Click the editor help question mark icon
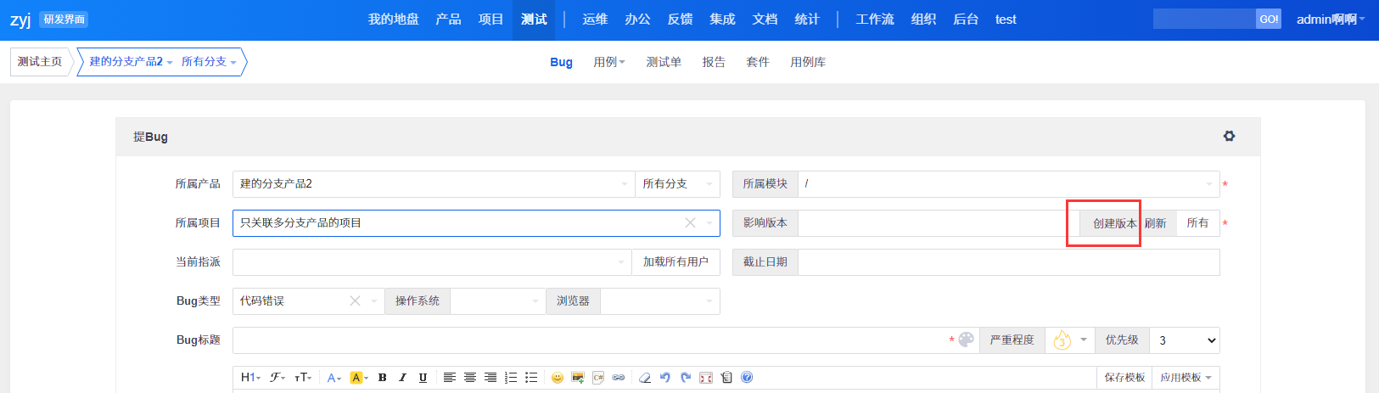 747,378
